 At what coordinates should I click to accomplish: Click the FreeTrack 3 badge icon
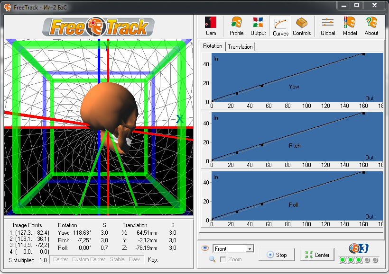(x=359, y=248)
